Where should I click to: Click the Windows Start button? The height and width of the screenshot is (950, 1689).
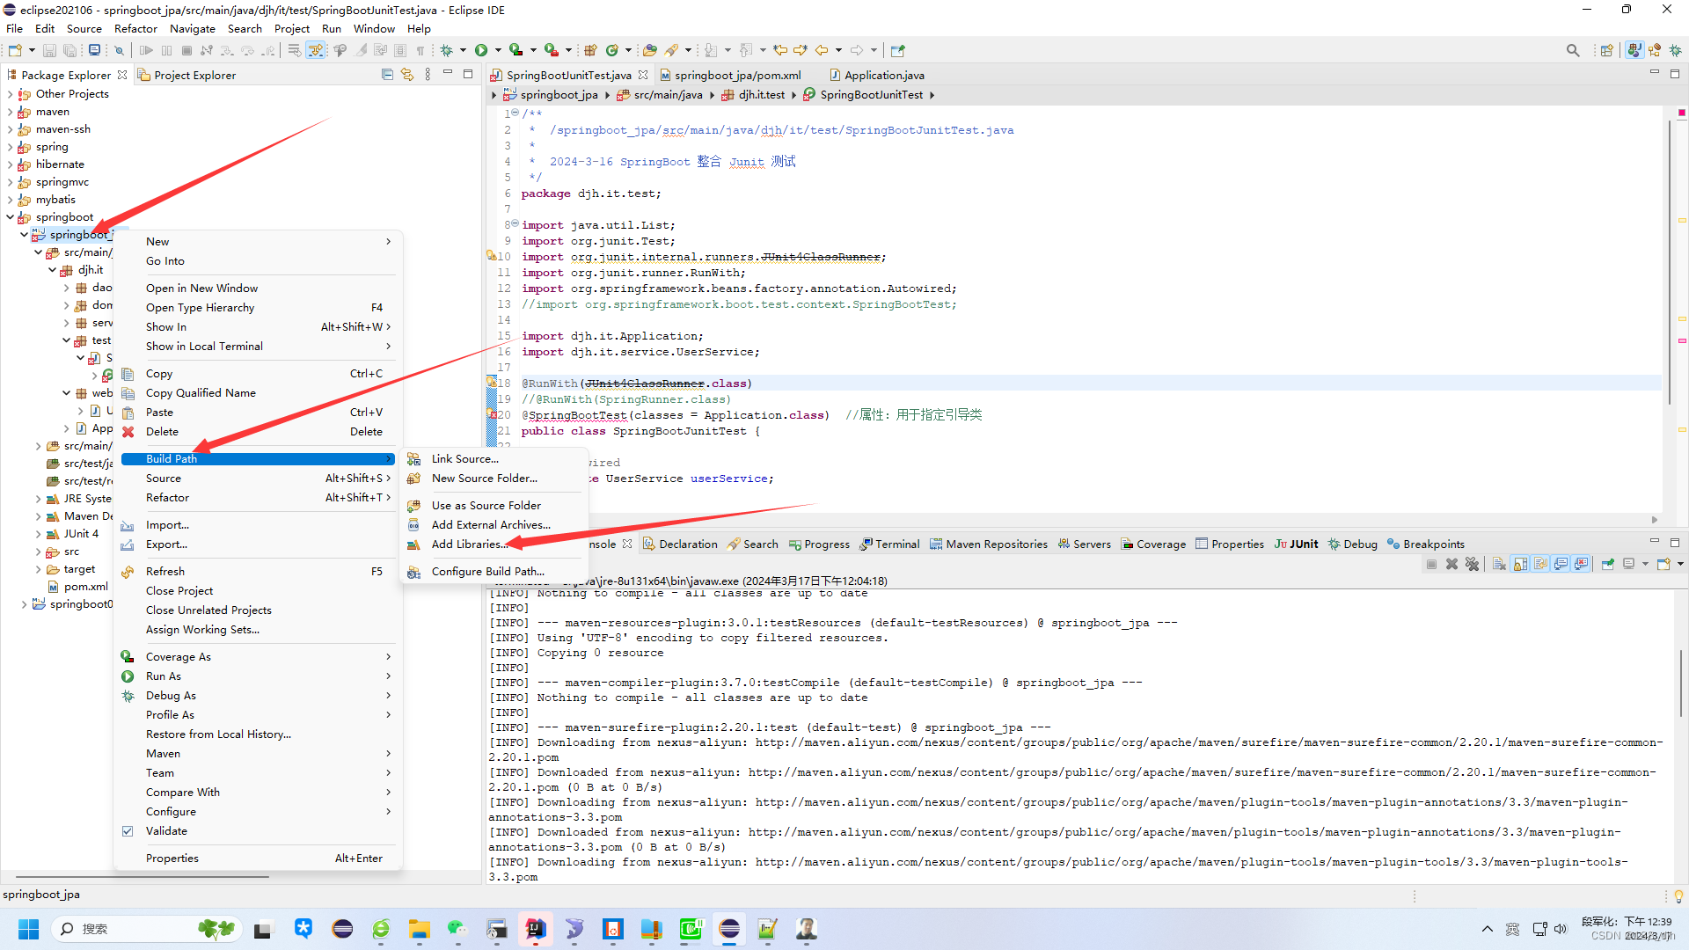click(x=29, y=929)
